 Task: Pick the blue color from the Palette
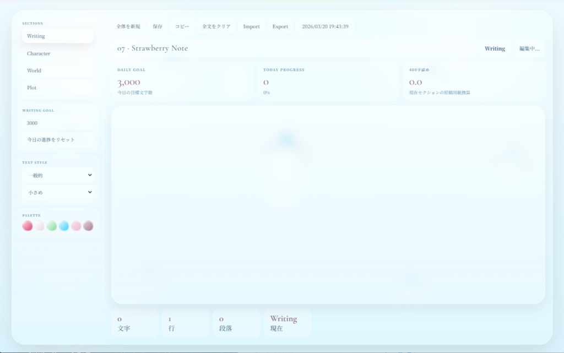pos(64,225)
